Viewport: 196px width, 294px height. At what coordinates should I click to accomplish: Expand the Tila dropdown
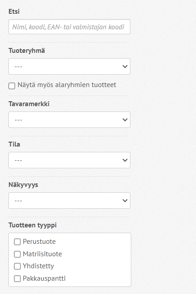click(x=69, y=160)
